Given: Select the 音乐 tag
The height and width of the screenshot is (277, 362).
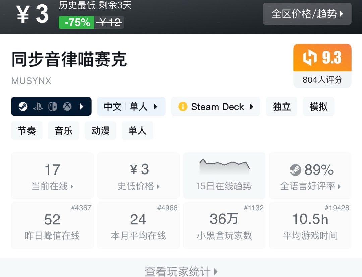Looking at the screenshot, I should pos(63,131).
